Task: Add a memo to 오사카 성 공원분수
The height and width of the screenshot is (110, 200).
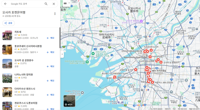Action: pos(50,66)
